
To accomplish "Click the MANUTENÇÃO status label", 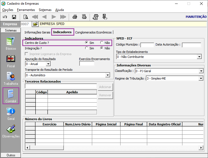I will 196,17.
